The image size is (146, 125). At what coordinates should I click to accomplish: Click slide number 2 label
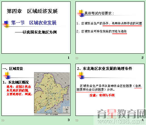coord(143,58)
